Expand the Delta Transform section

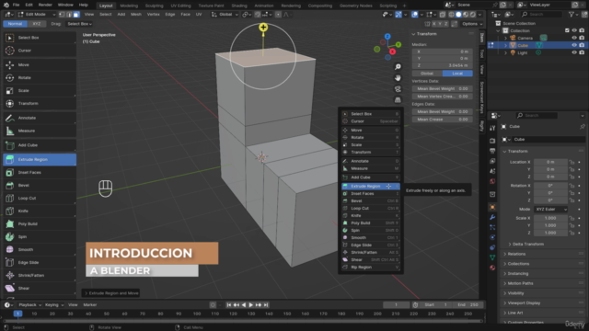[x=528, y=244]
